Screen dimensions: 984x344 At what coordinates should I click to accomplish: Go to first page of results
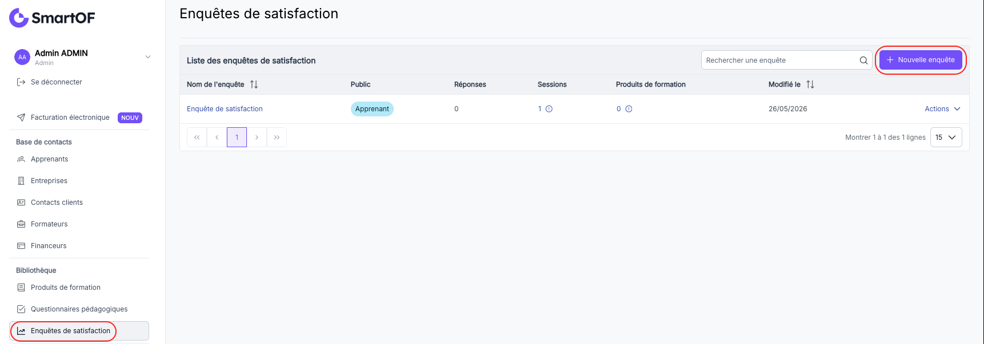click(x=197, y=137)
